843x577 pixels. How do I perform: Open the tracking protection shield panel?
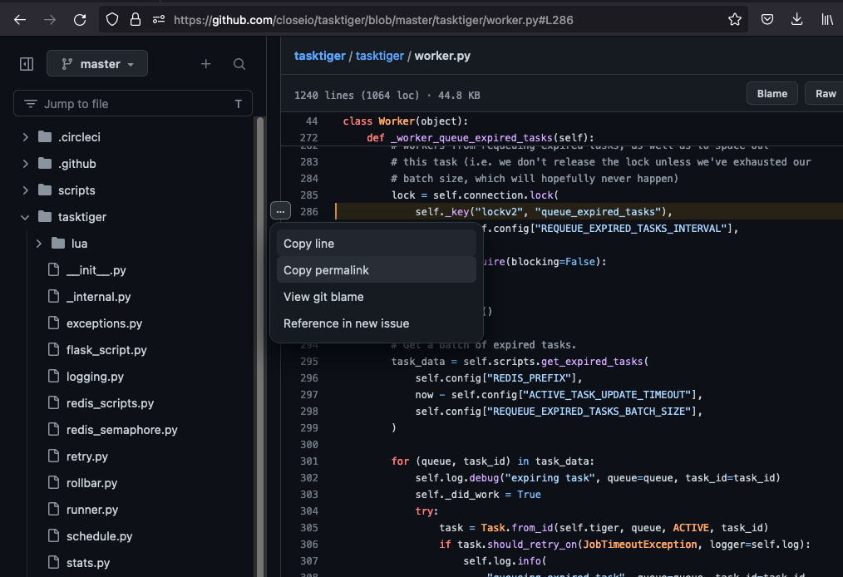click(111, 20)
